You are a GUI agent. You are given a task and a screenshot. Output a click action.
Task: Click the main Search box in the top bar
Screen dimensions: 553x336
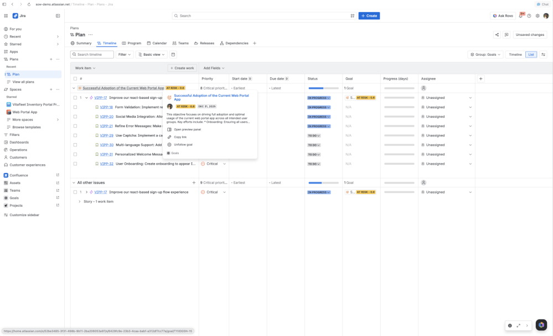point(264,16)
